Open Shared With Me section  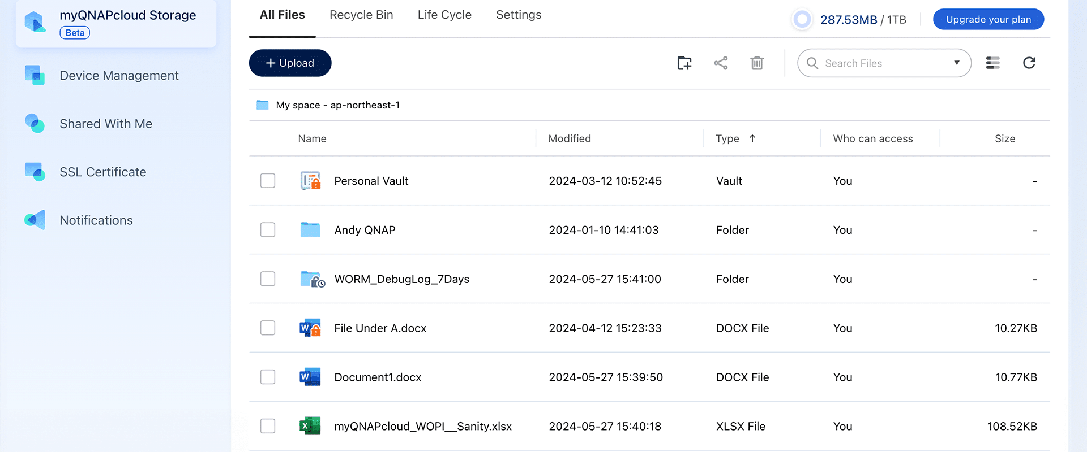[x=106, y=124]
